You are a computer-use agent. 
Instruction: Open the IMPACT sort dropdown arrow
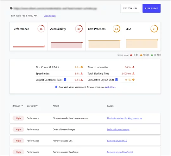[22, 106]
